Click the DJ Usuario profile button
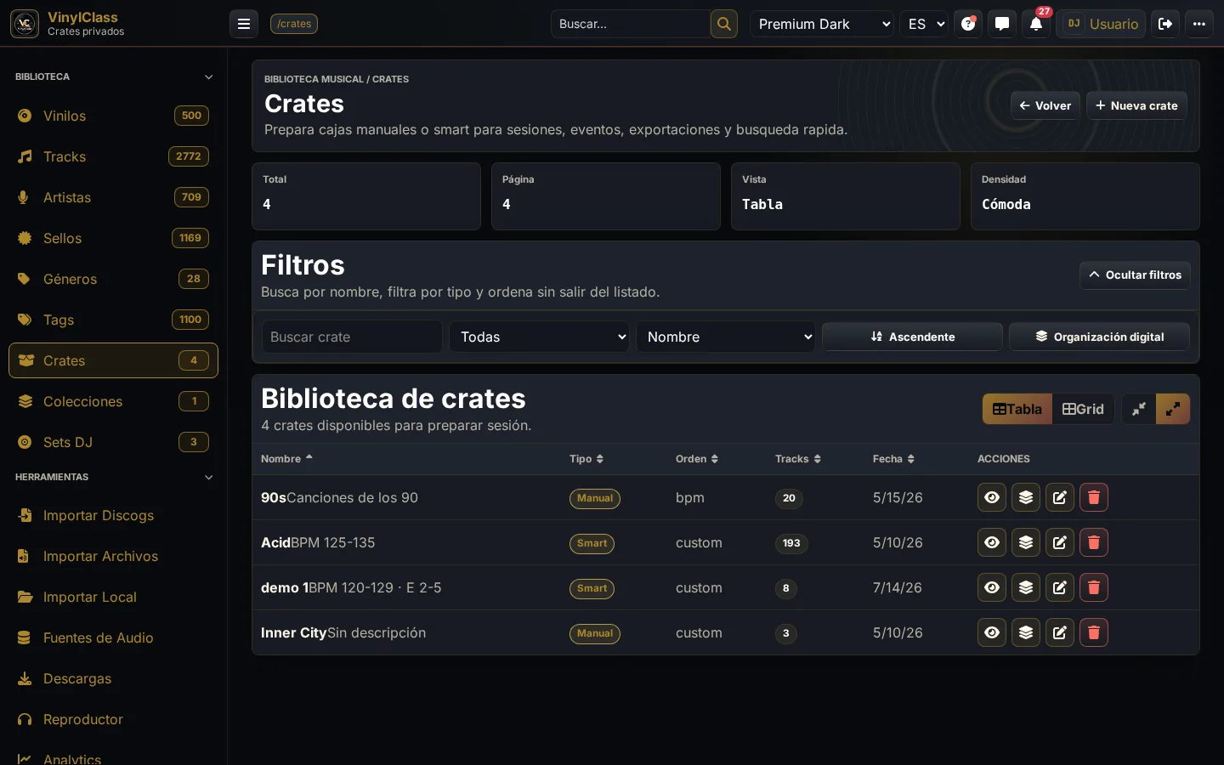Image resolution: width=1224 pixels, height=765 pixels. (1102, 24)
